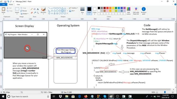Click the zoom in plus button
177x99 pixels.
pos(173,92)
